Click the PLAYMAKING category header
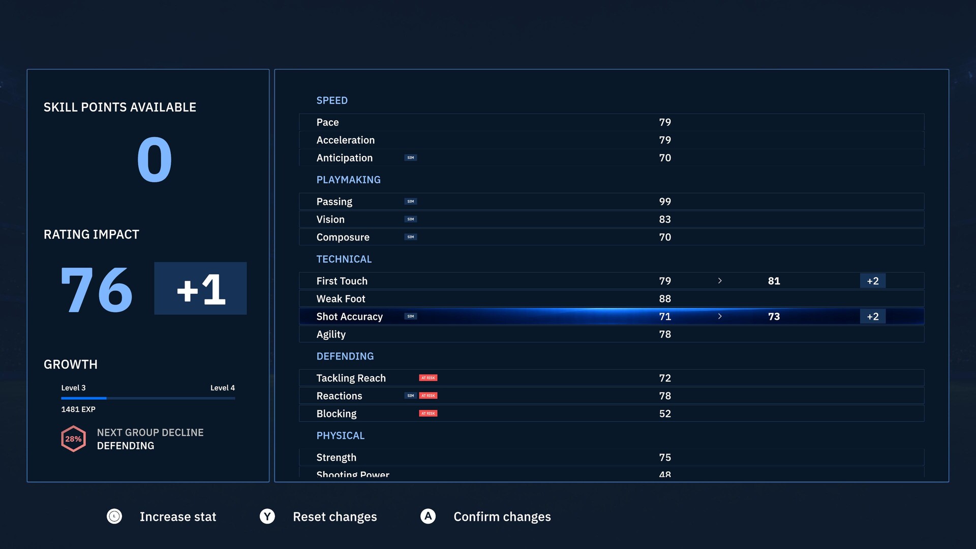The image size is (976, 549). coord(348,179)
